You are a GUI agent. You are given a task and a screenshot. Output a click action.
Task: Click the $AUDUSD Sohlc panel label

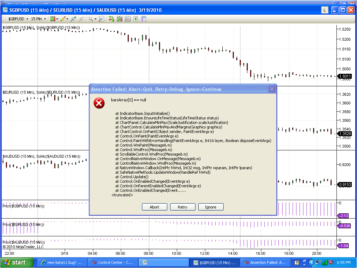click(41, 156)
